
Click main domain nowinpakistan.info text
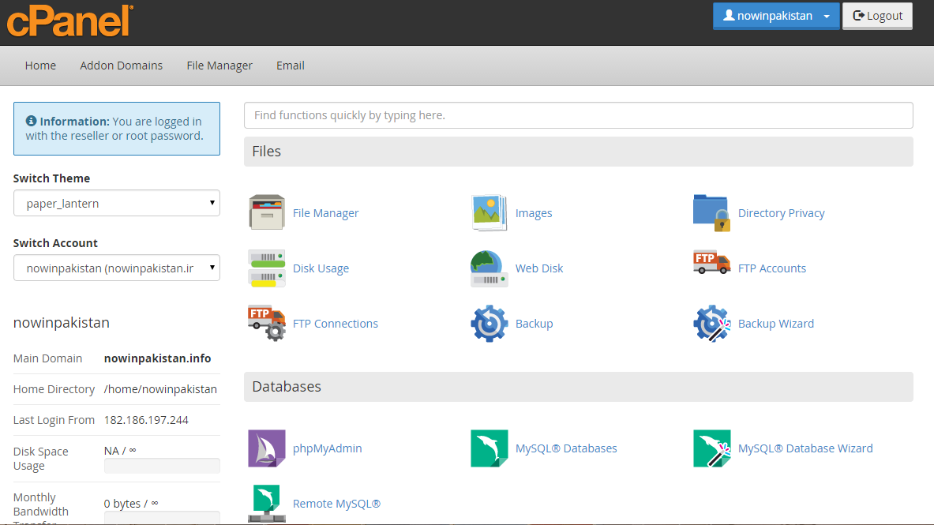pos(157,358)
